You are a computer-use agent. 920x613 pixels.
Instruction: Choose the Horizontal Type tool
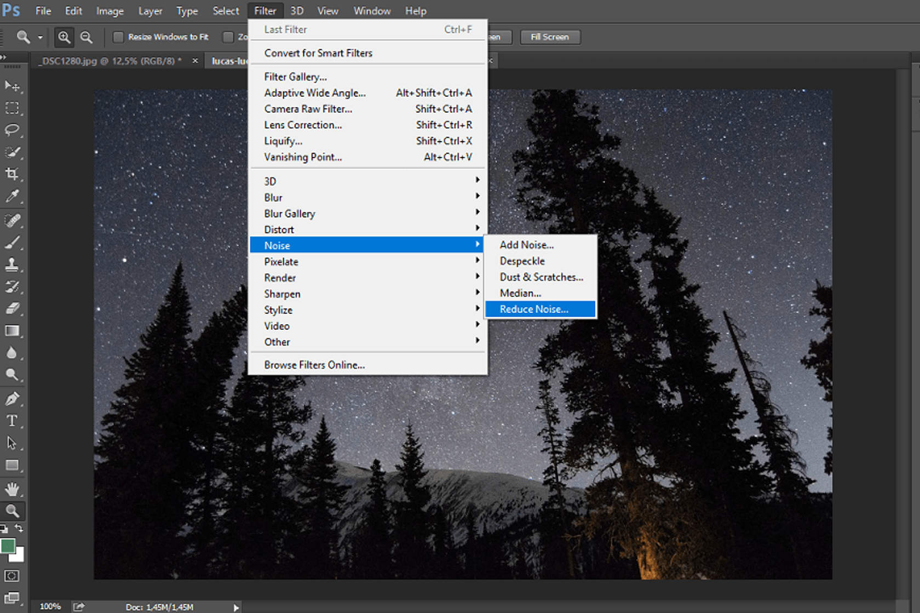(12, 420)
